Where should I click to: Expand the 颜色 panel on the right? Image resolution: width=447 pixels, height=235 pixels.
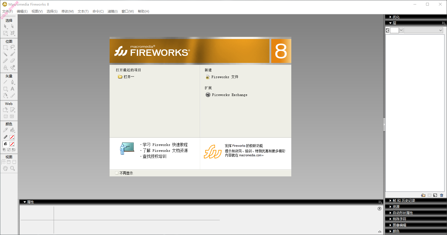click(390, 231)
